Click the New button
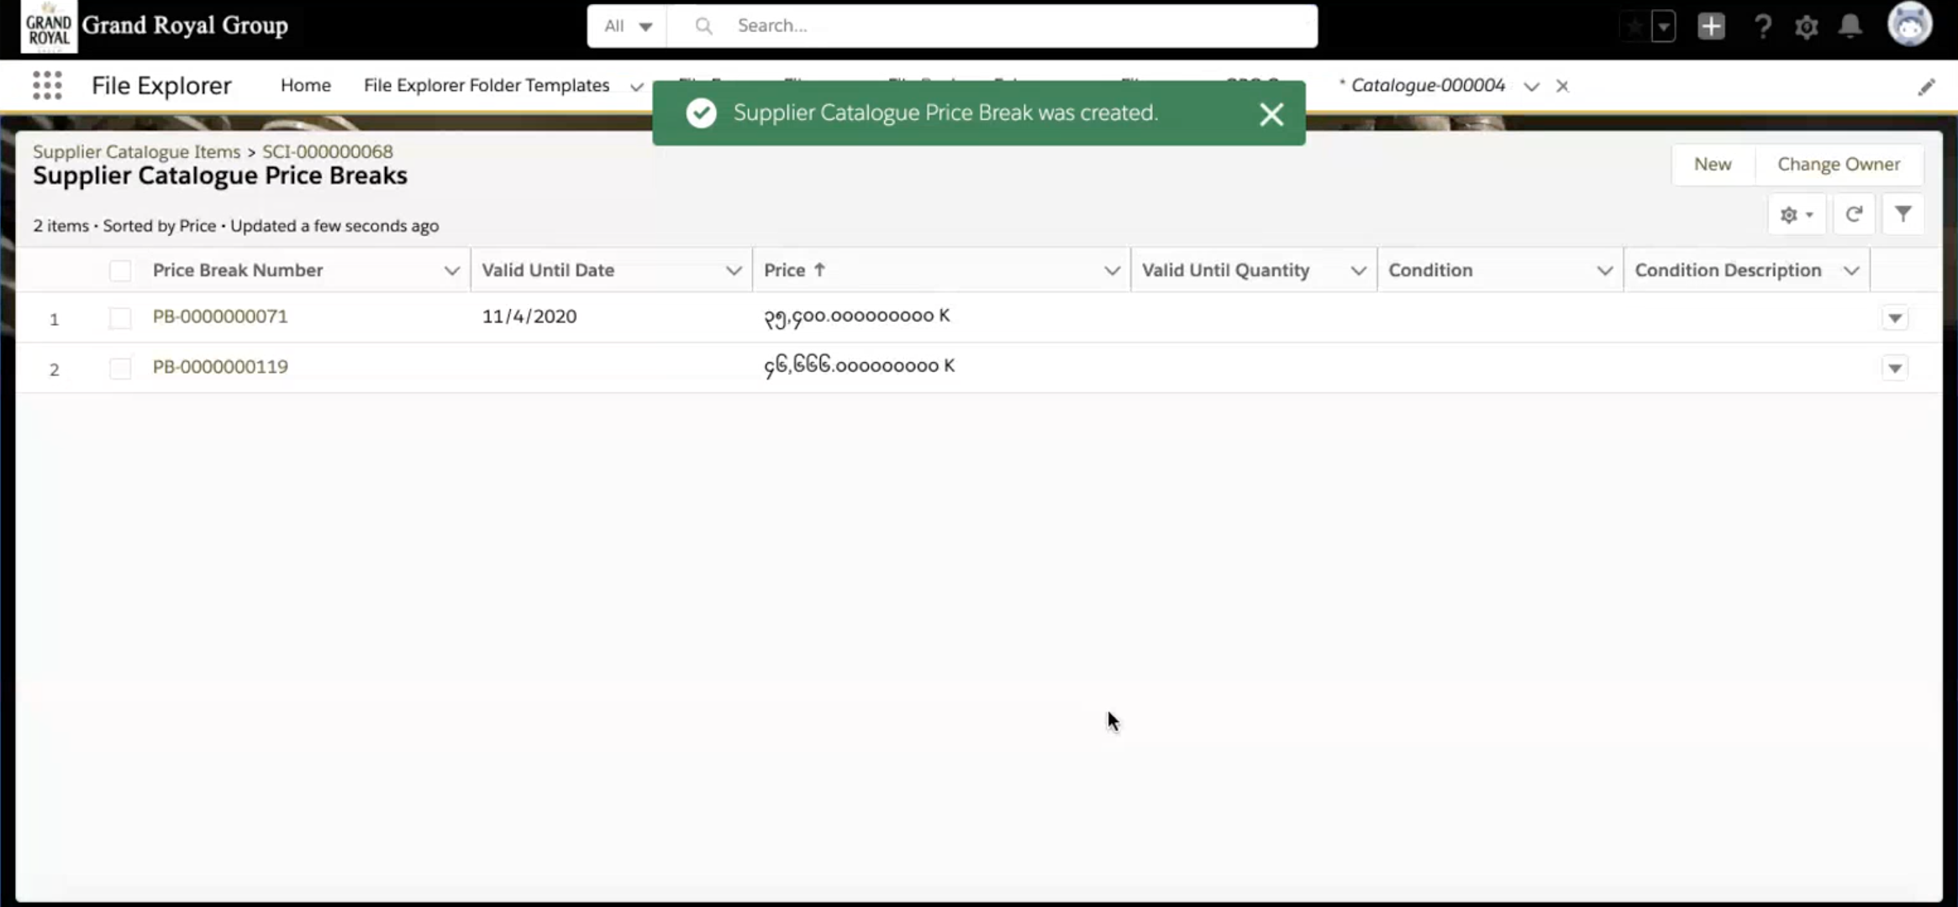 (x=1712, y=165)
